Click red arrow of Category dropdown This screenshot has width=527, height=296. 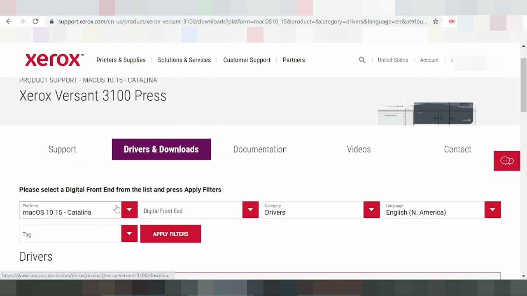tap(371, 210)
